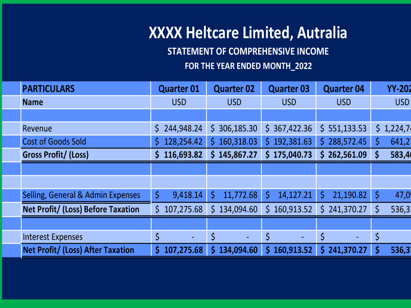The image size is (411, 308).
Task: Click FOR THE YEAR ENDED MONTH_2022 subtitle
Action: 248,66
